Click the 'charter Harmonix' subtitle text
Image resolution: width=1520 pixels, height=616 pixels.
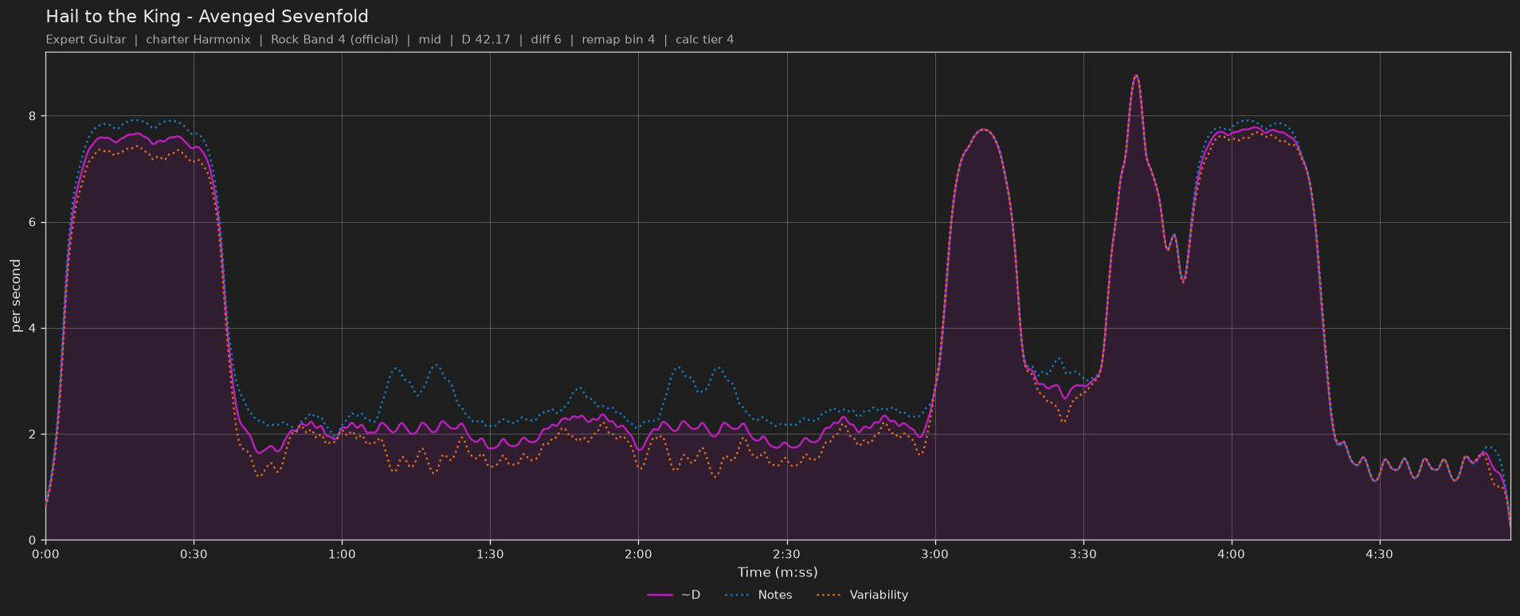click(198, 40)
